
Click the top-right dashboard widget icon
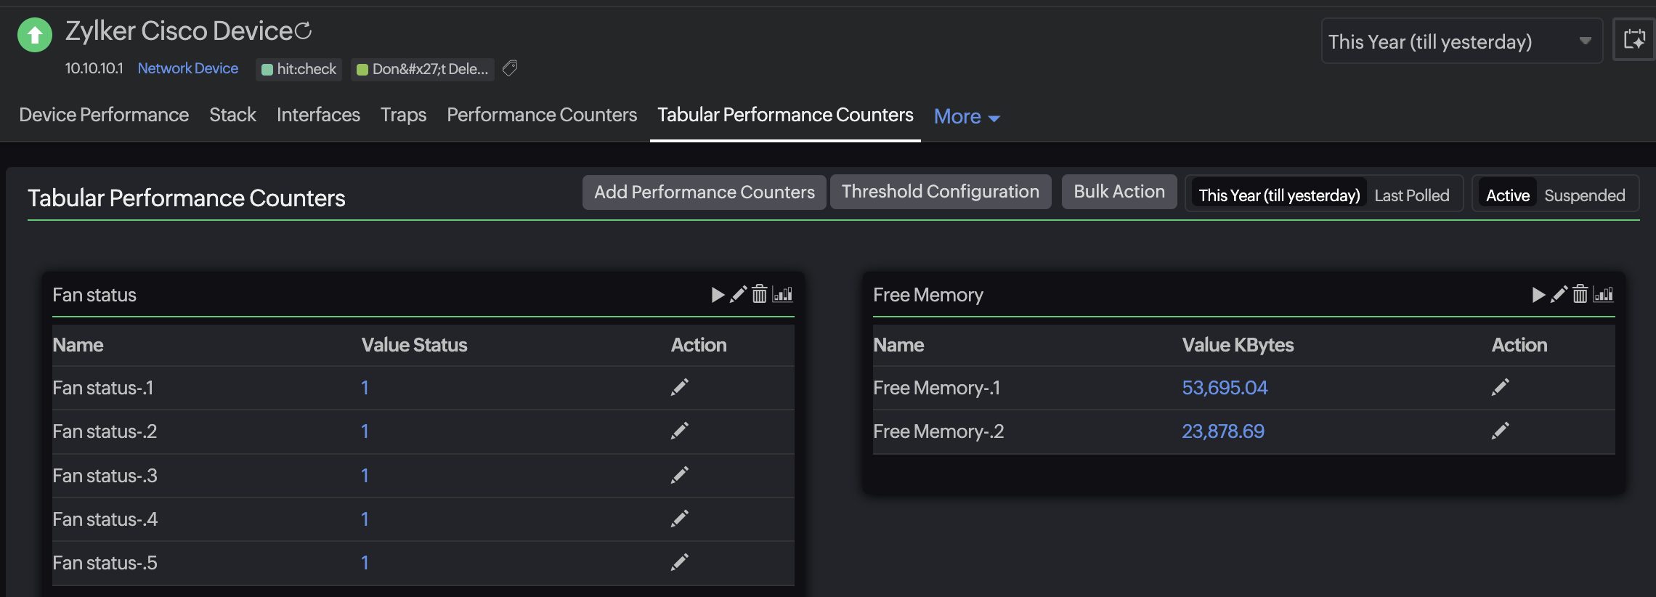(x=1634, y=40)
